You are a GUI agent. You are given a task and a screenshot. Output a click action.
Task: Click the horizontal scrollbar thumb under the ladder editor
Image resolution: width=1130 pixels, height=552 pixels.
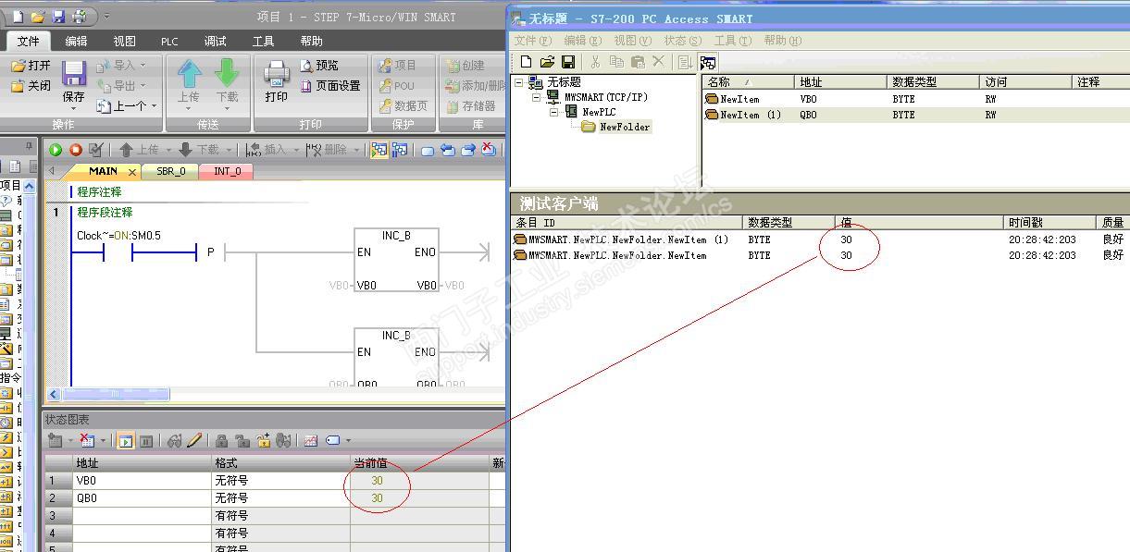(116, 394)
